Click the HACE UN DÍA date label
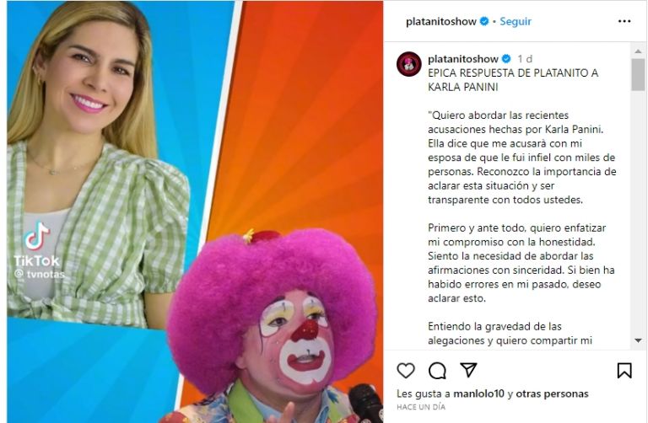 pos(421,407)
